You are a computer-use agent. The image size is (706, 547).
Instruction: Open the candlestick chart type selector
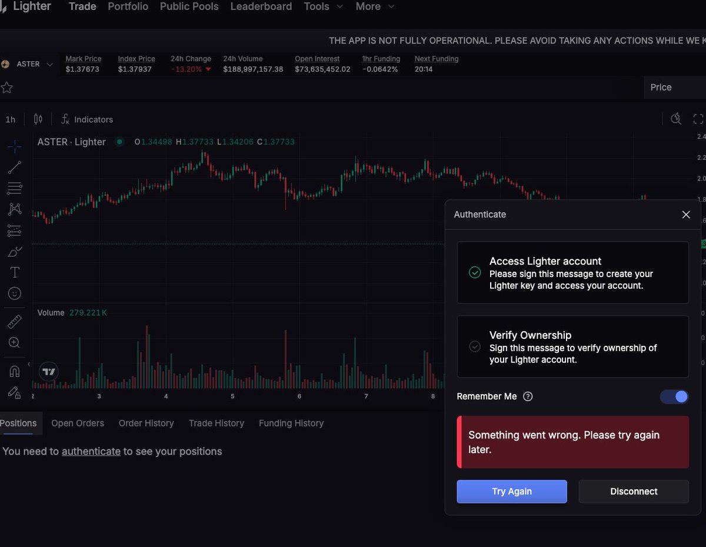pyautogui.click(x=38, y=119)
